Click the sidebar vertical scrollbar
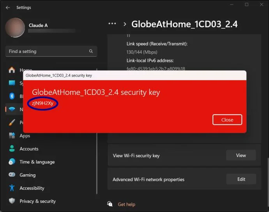Screen dimensions: 269x212 [97, 163]
